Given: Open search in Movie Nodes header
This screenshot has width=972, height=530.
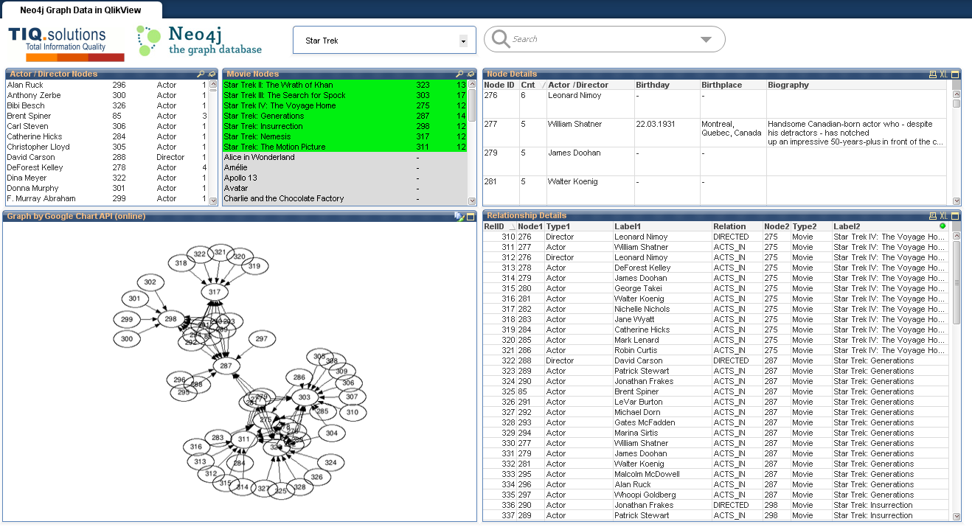Looking at the screenshot, I should click(459, 74).
